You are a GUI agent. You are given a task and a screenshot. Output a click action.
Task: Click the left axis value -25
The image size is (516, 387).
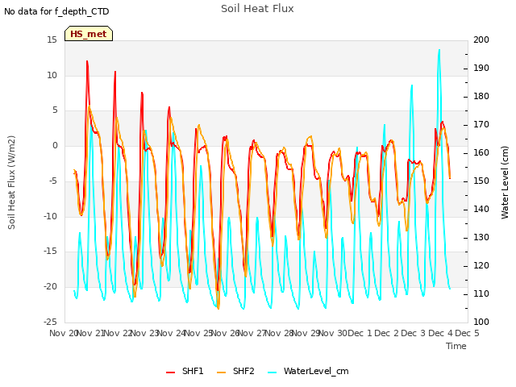pos(50,322)
